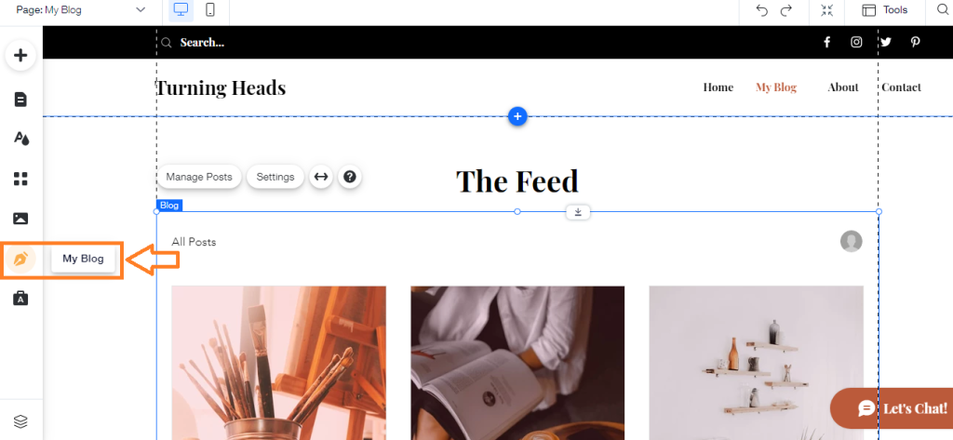953x440 pixels.
Task: Open the Layers icon at sidebar bottom
Action: [20, 421]
